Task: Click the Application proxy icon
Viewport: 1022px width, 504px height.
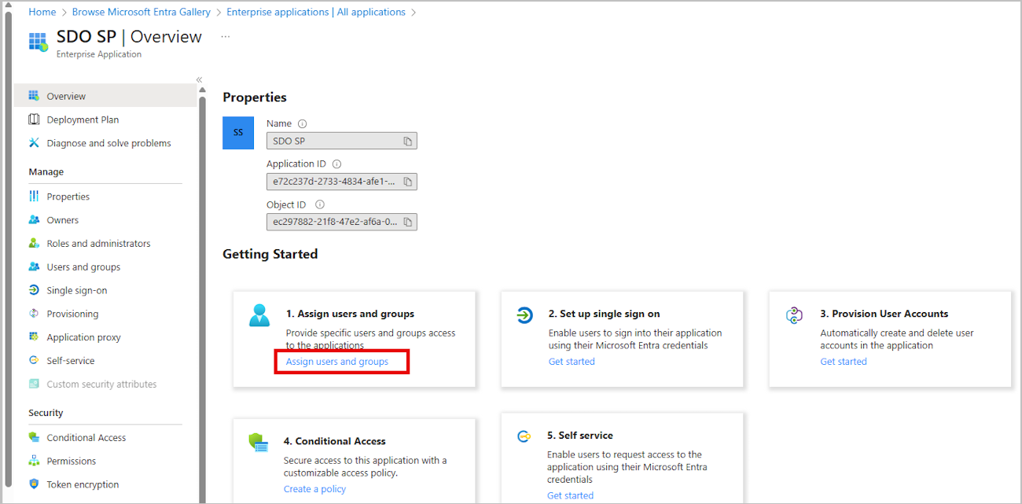Action: 34,337
